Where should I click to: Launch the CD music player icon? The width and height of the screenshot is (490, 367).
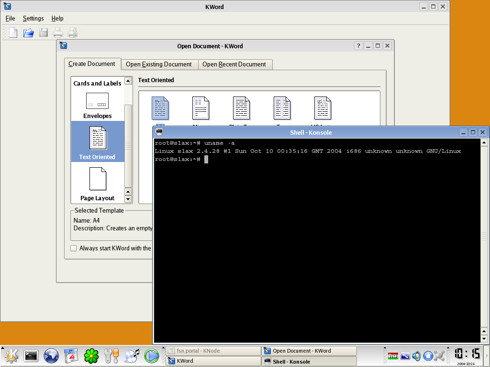[x=132, y=356]
